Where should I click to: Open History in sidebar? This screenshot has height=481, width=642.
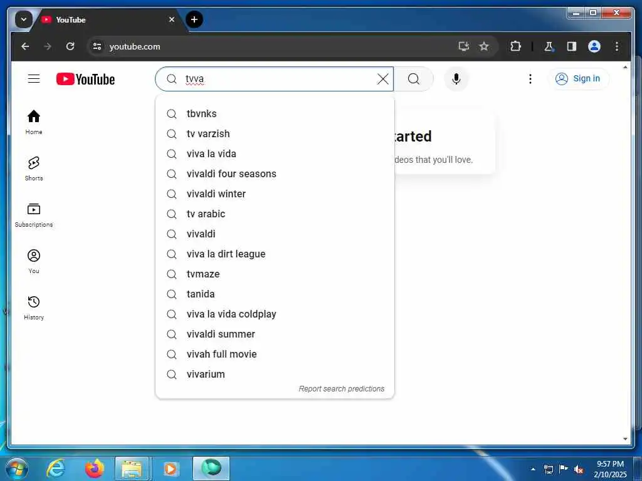(x=34, y=308)
